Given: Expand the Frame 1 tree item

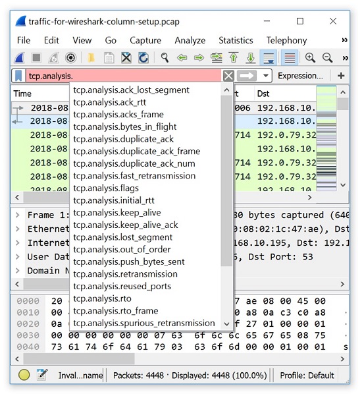Looking at the screenshot, I should [x=18, y=215].
